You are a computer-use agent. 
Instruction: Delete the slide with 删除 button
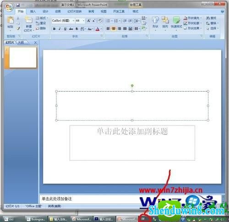point(41,28)
